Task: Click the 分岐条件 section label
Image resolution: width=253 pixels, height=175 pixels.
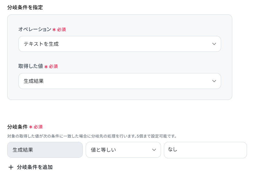Action: 17,127
